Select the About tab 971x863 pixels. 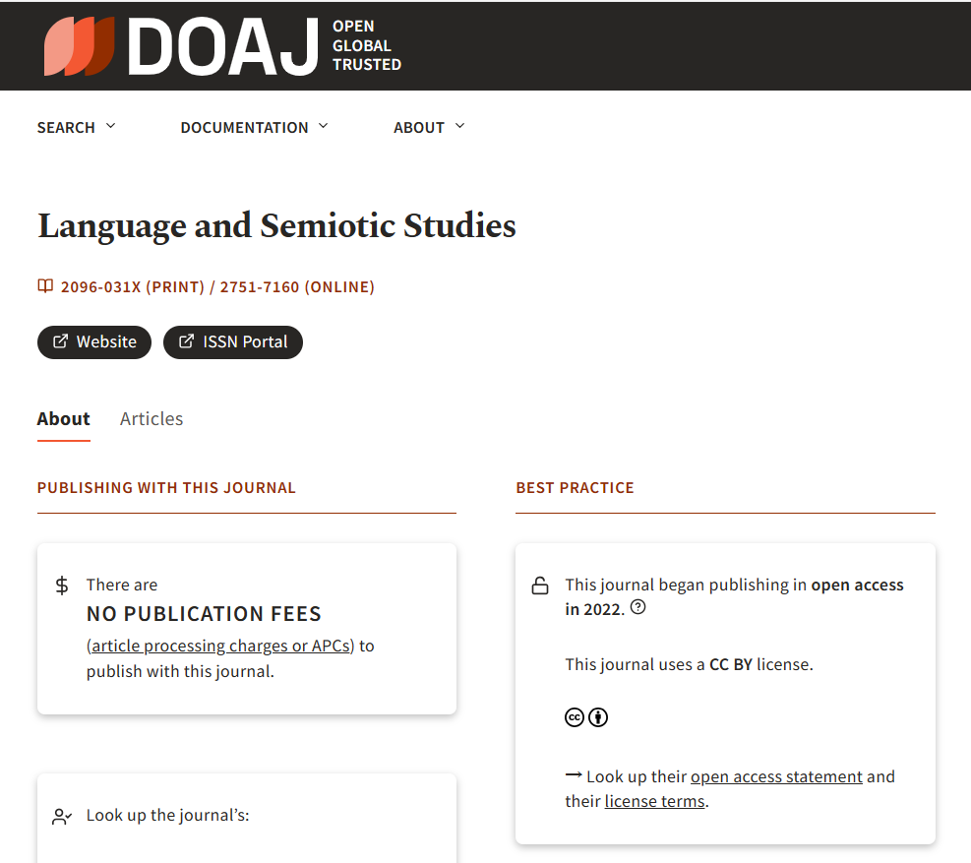pyautogui.click(x=64, y=419)
